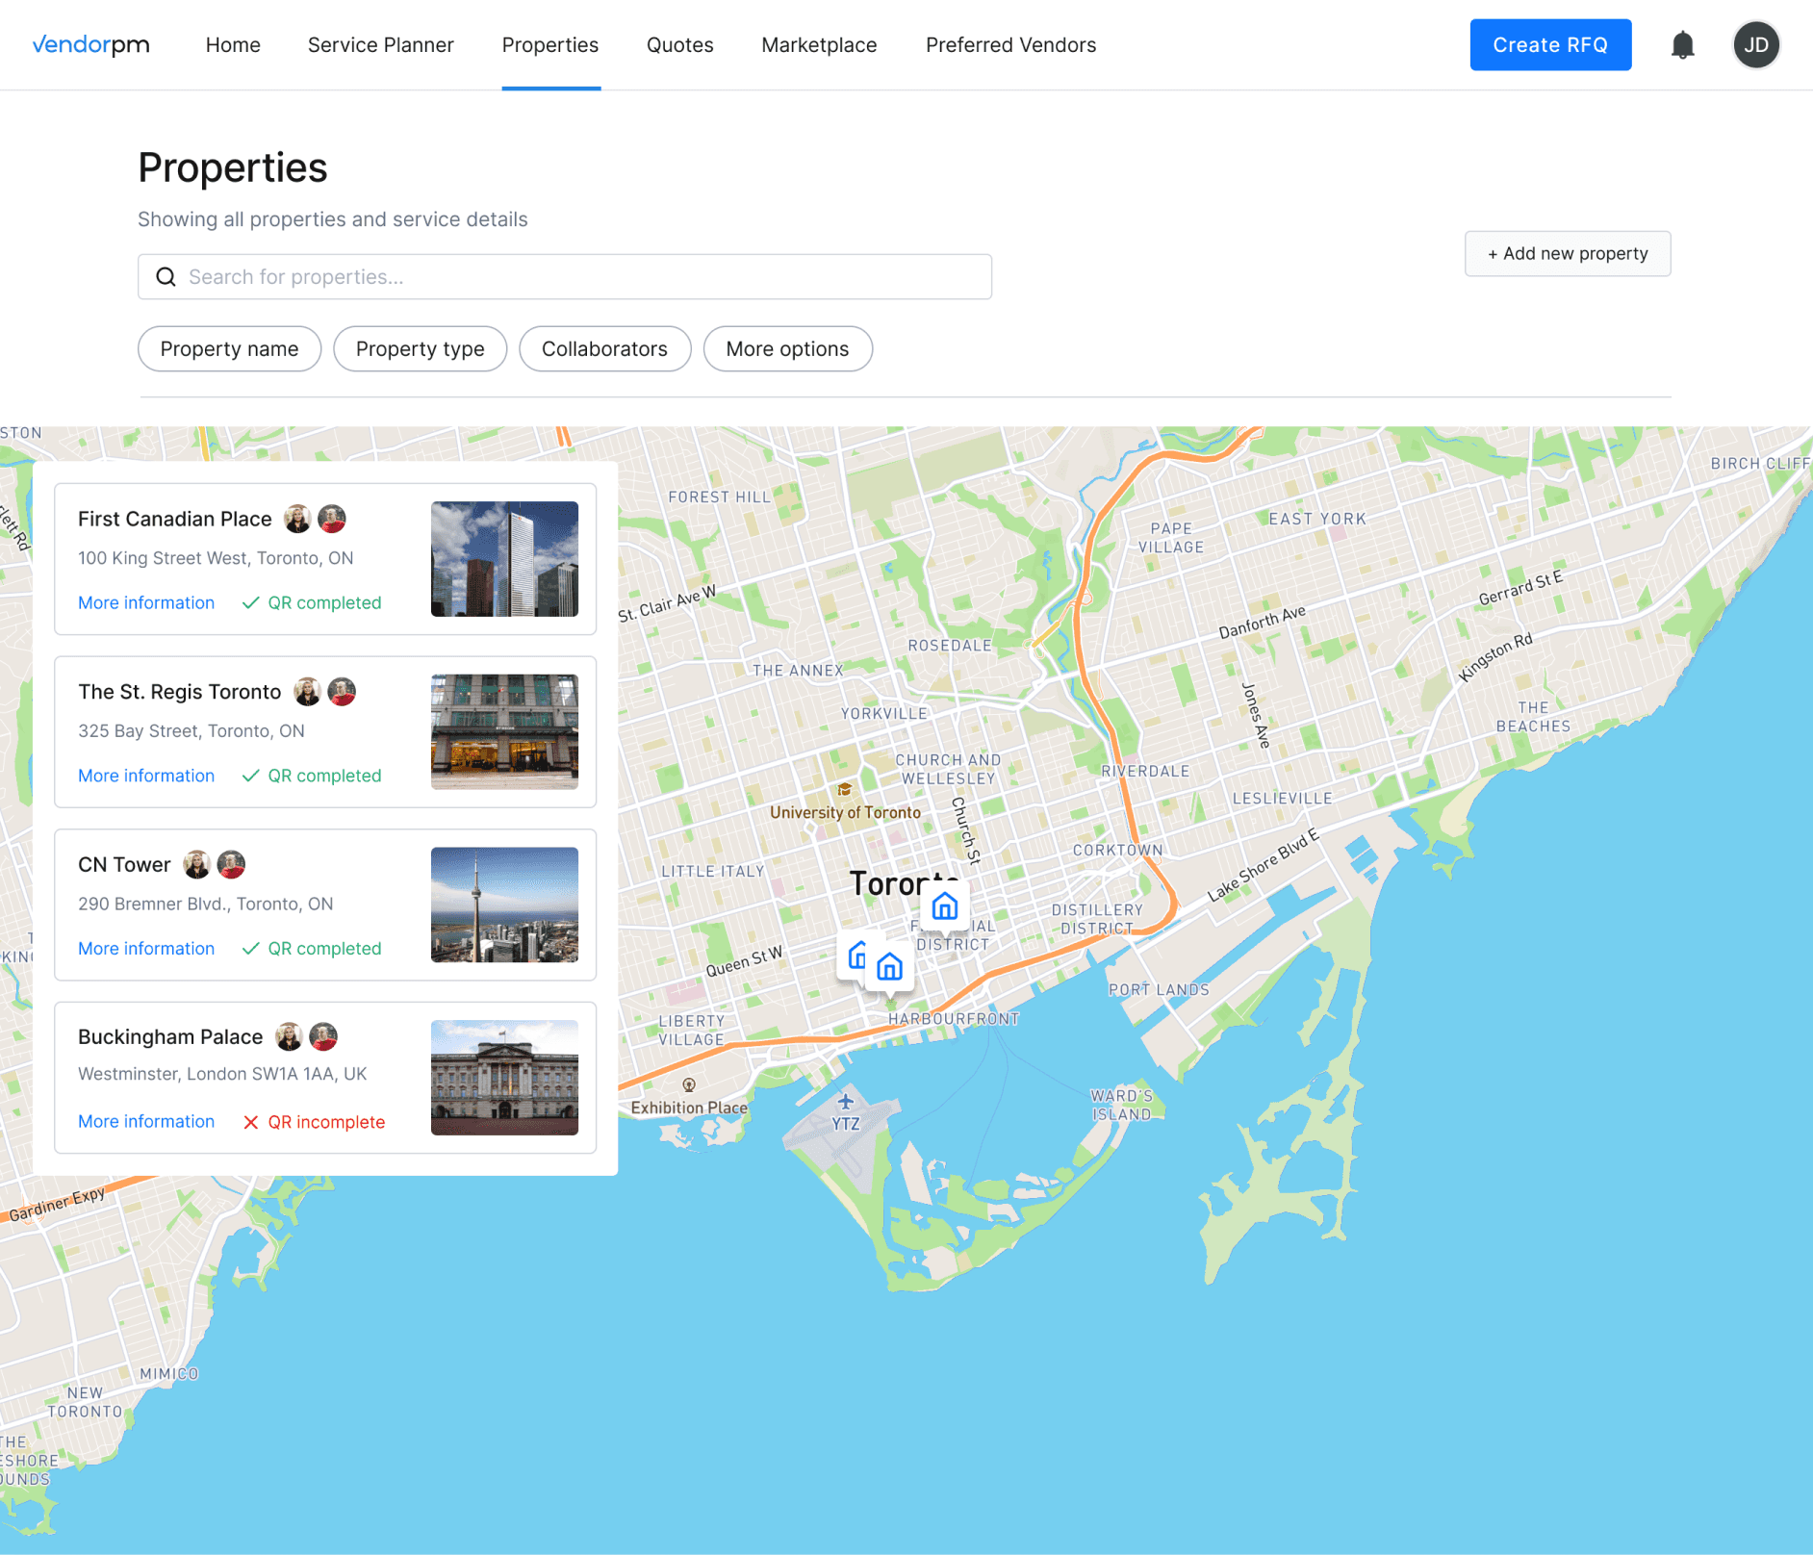Image resolution: width=1813 pixels, height=1555 pixels.
Task: Click the QR completed checkmark for CN Tower
Action: pos(251,949)
